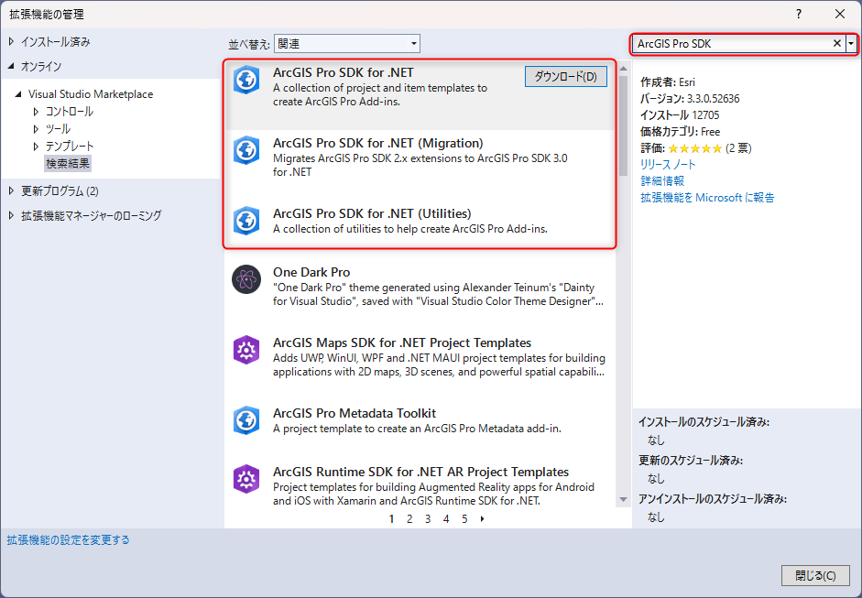Click the ArcGIS Pro Metadata Toolkit icon
862x598 pixels.
click(x=246, y=420)
